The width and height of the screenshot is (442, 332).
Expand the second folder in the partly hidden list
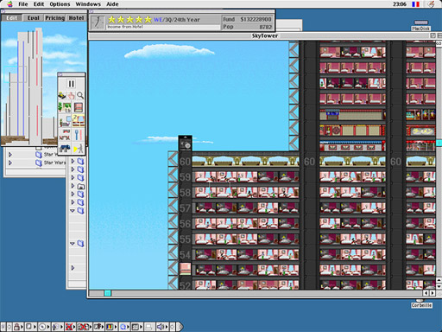click(73, 169)
